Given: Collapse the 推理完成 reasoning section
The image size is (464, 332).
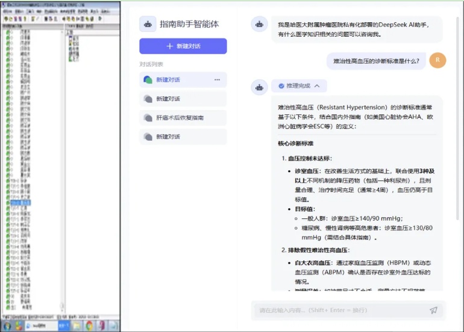Looking at the screenshot, I should click(317, 86).
